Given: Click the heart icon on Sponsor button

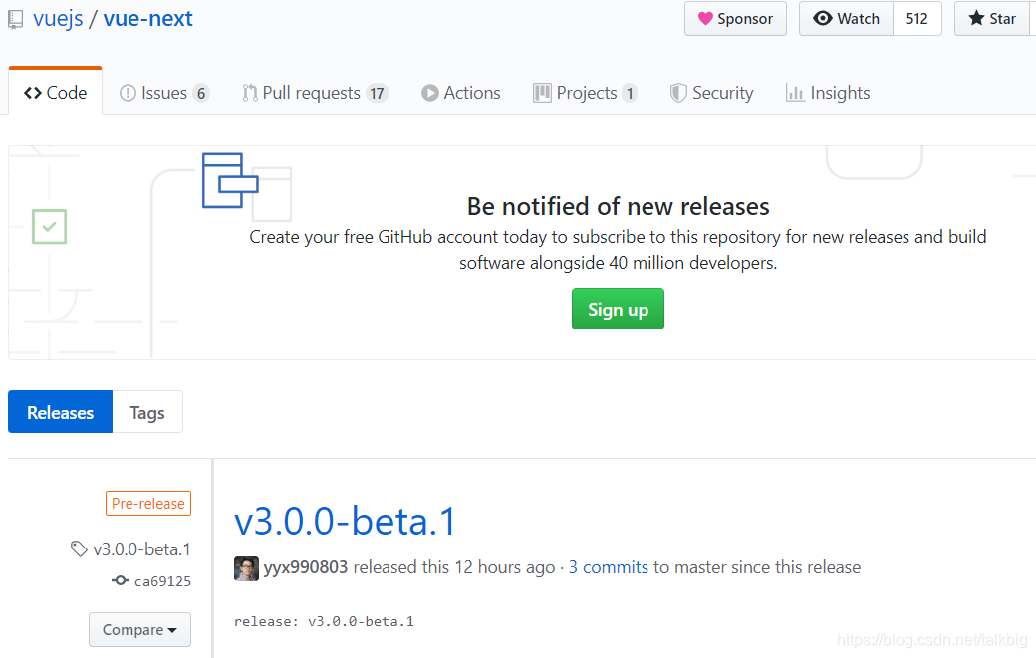Looking at the screenshot, I should tap(703, 18).
